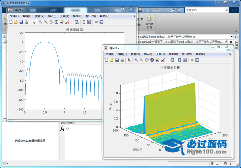Open 工具(T) menu in Figure 2
This screenshot has height=168, width=241.
click(160, 54)
